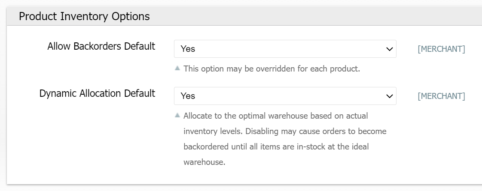Click the final "warehouse." word in the hint

pos(204,162)
